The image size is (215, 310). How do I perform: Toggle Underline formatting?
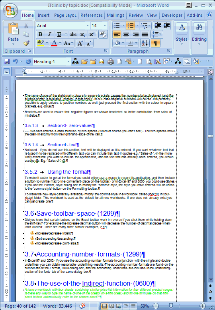[x=59, y=34]
